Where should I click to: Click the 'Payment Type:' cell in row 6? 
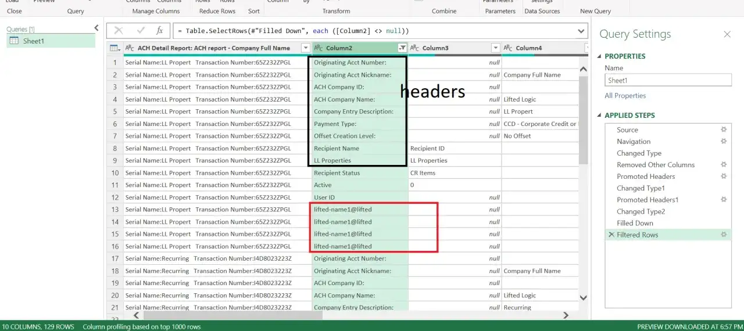point(360,124)
